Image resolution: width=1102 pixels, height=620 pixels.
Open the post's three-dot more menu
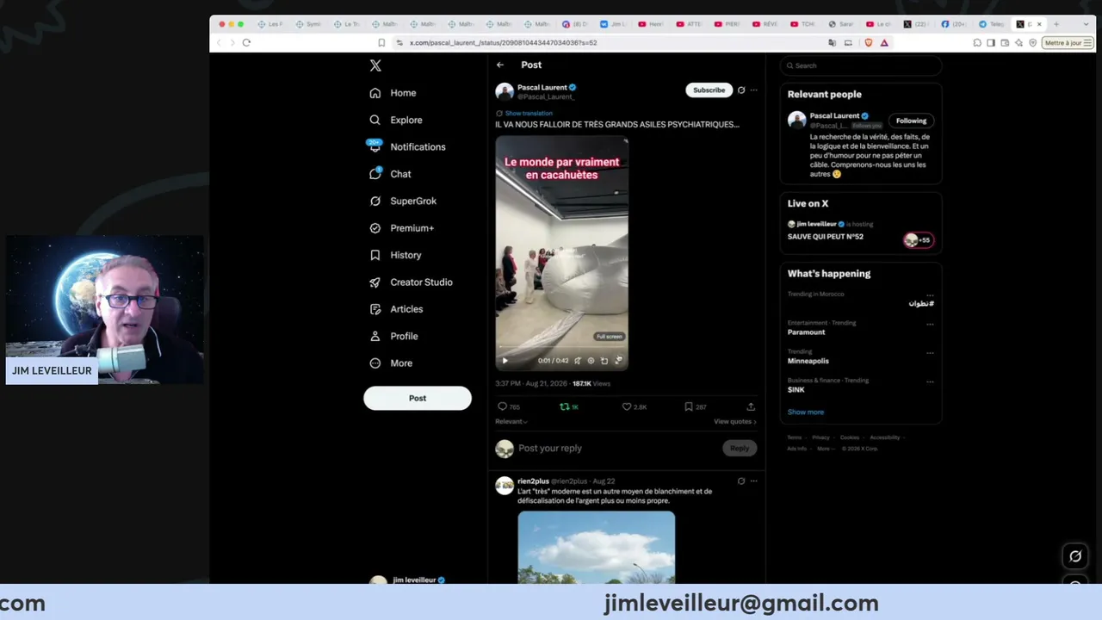coord(754,90)
